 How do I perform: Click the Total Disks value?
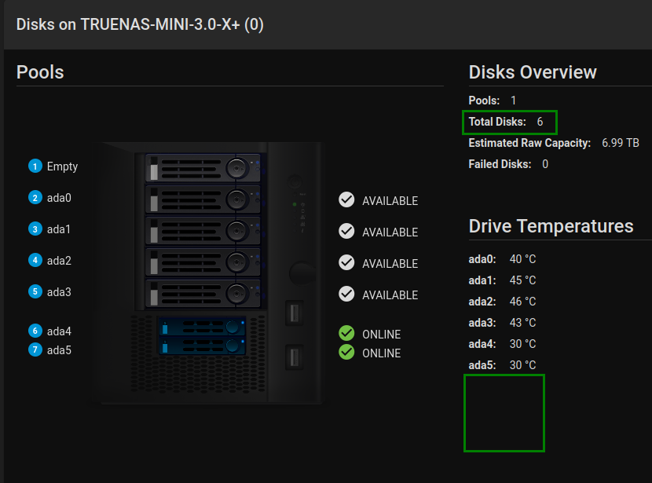[x=540, y=122]
